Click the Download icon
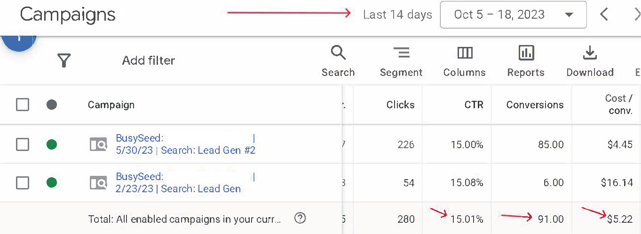Viewport: 641px width, 234px height. [x=590, y=53]
